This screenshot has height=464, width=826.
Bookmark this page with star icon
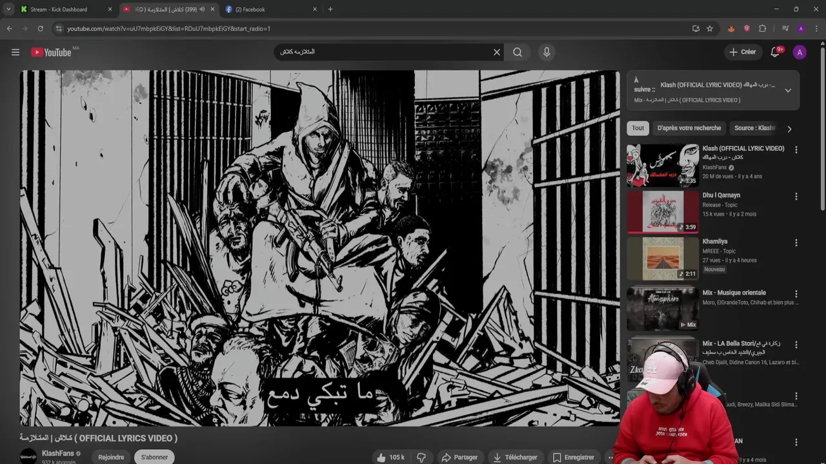710,28
